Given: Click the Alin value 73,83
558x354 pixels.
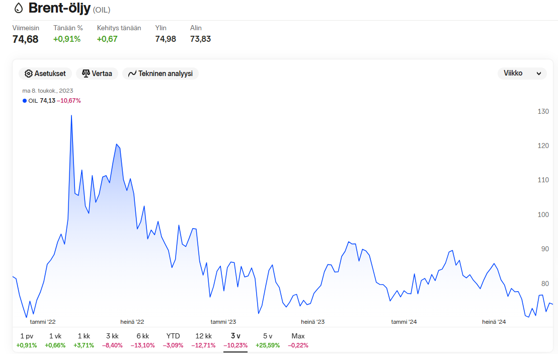Looking at the screenshot, I should point(200,39).
